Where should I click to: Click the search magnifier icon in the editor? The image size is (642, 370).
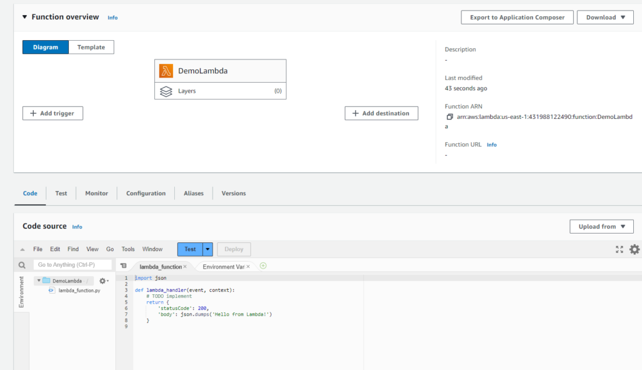point(22,265)
